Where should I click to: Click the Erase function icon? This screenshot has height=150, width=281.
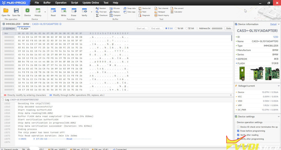tap(74, 12)
